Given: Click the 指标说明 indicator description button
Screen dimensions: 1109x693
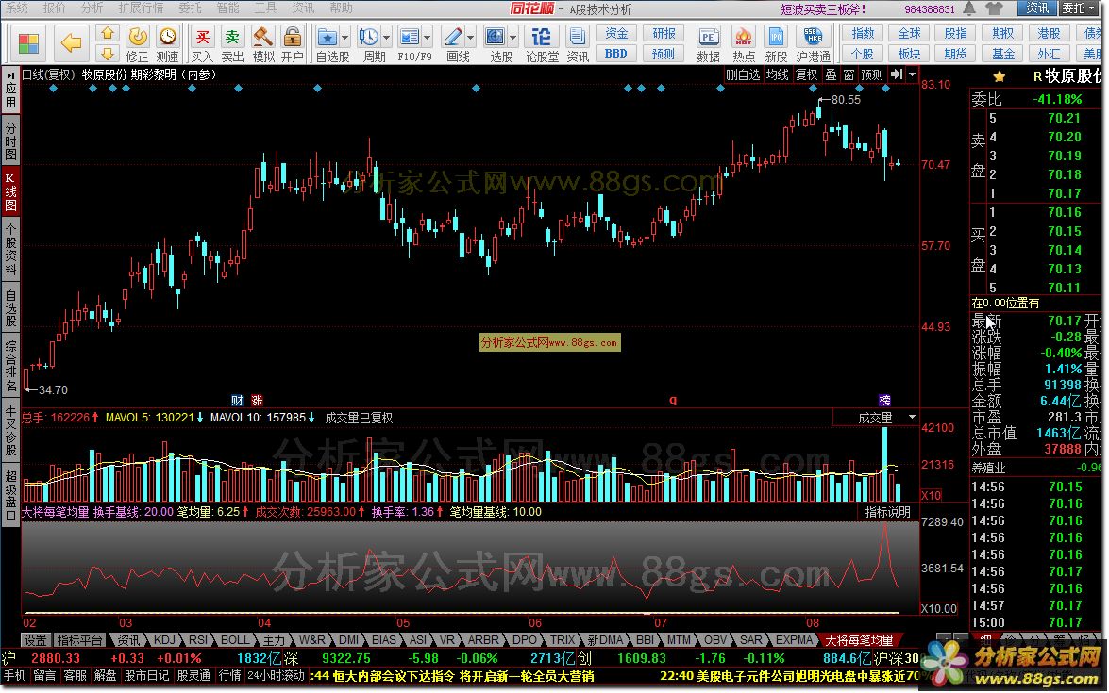Looking at the screenshot, I should (887, 512).
